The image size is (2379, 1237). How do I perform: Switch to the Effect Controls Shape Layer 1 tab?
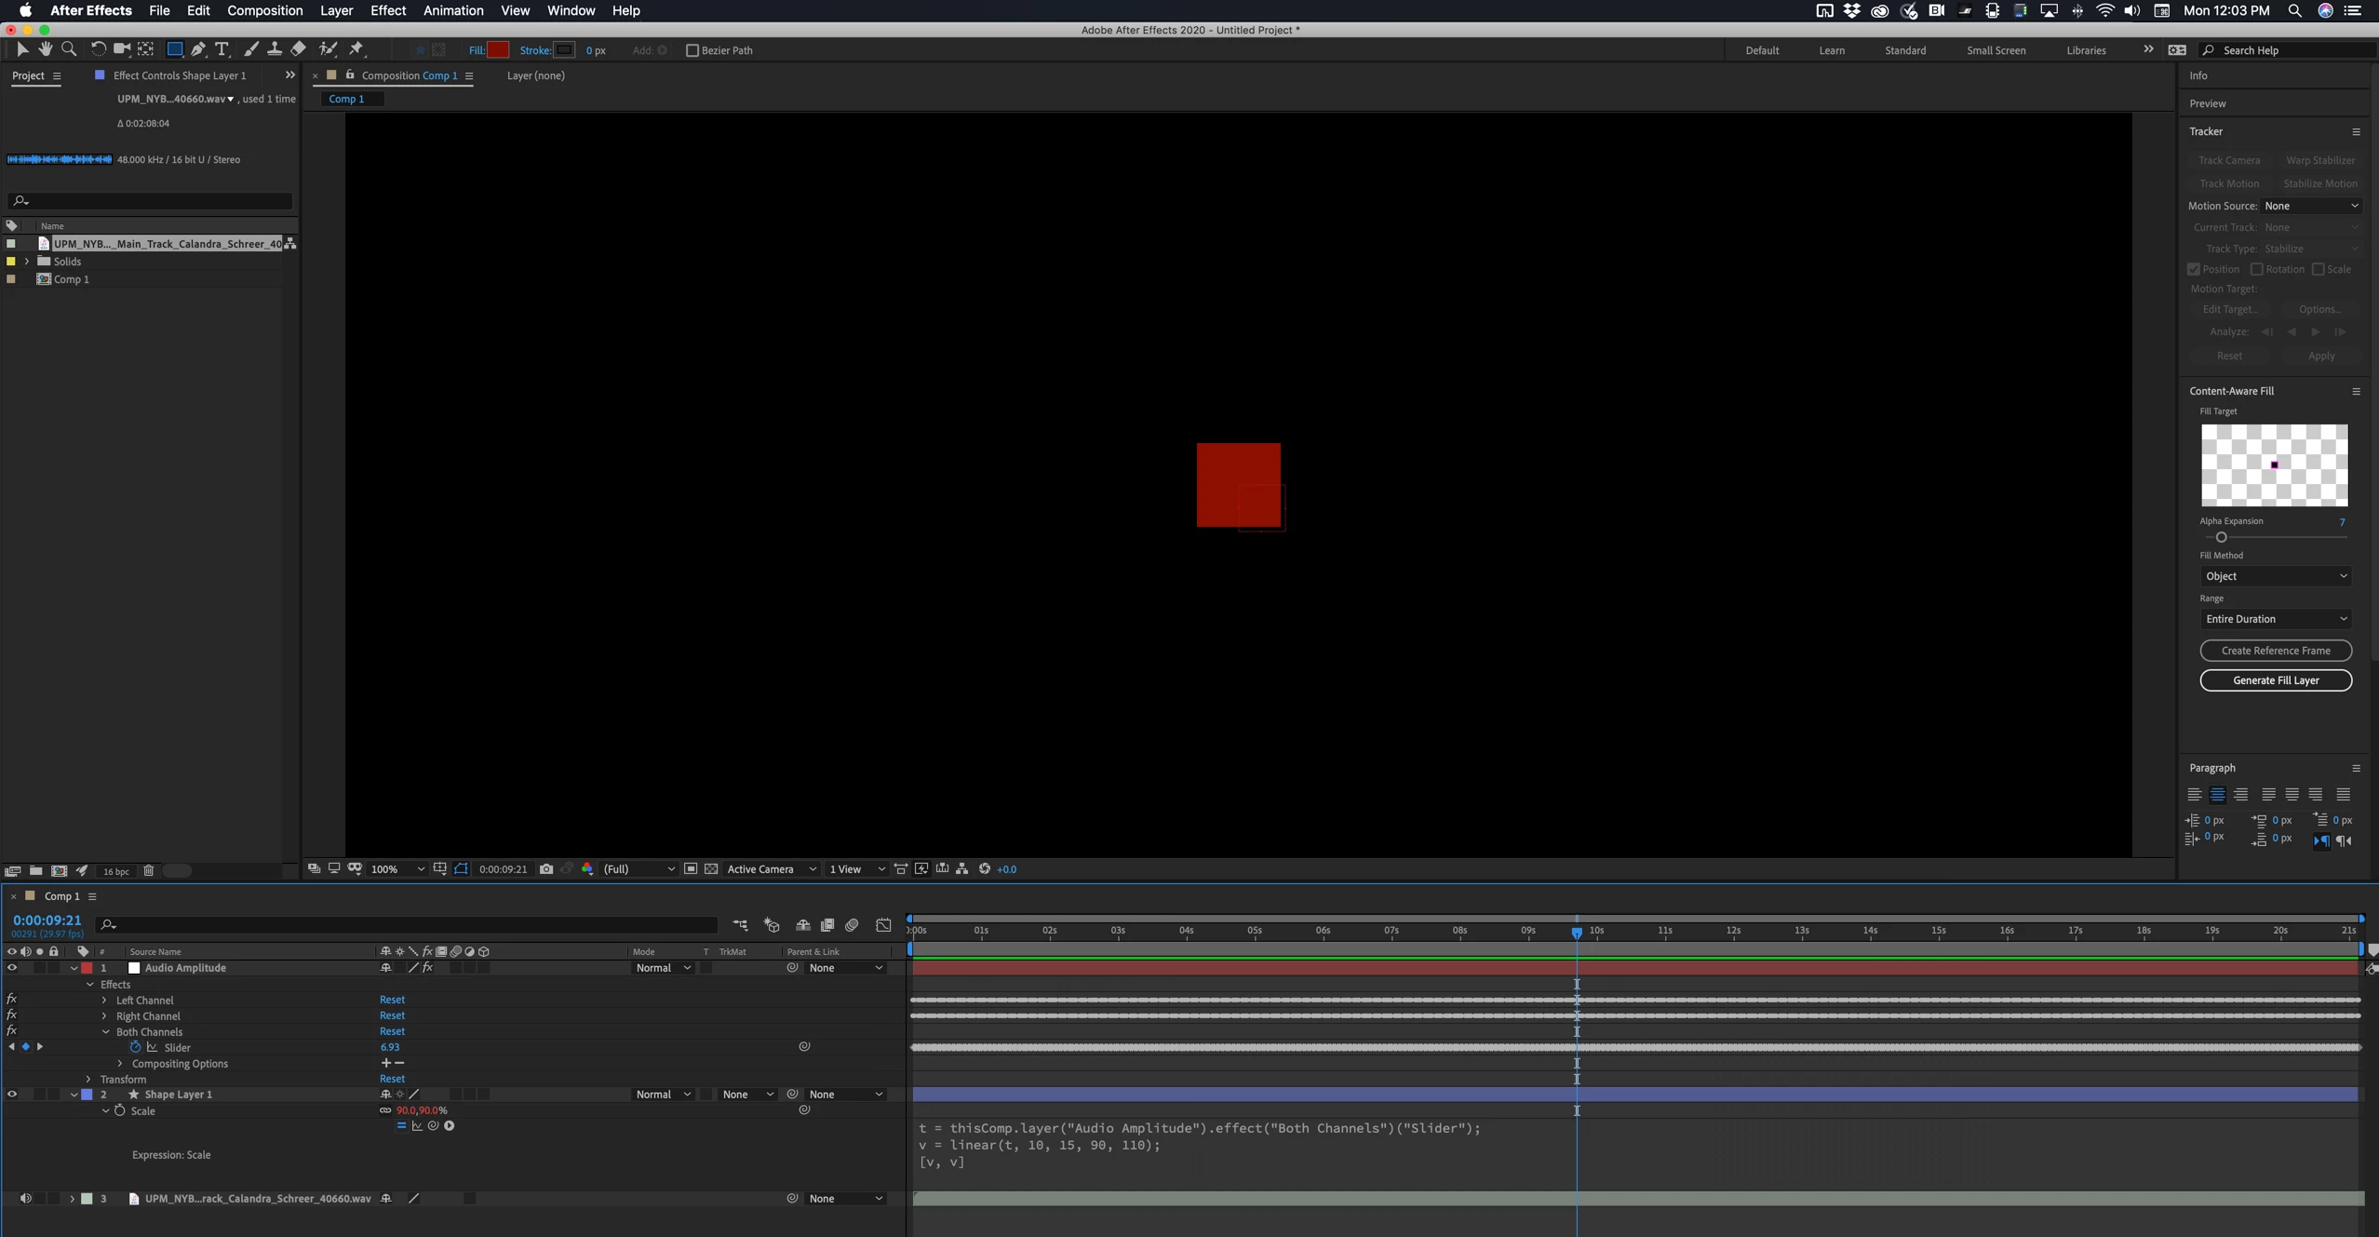coord(178,75)
